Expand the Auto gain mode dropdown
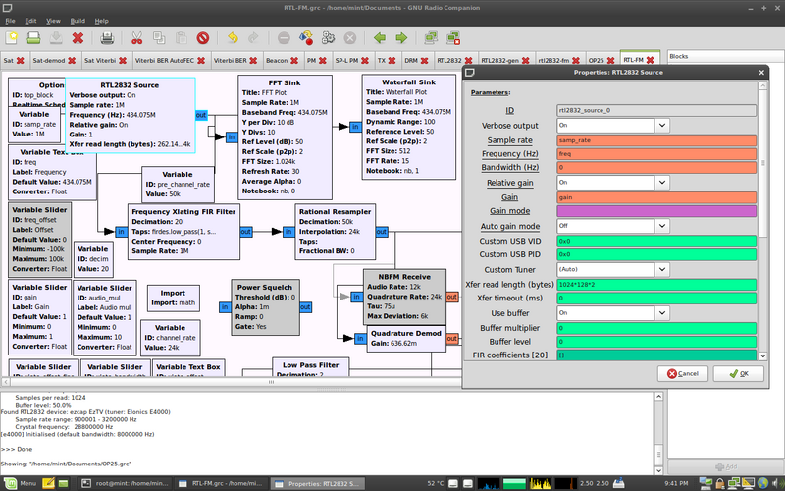785x491 pixels. click(x=613, y=226)
